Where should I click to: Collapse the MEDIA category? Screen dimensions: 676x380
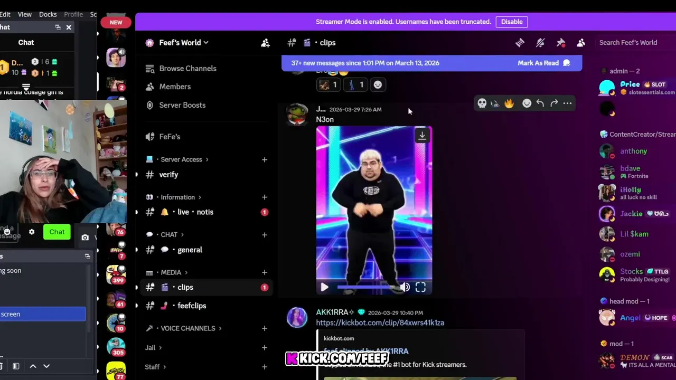tap(171, 272)
